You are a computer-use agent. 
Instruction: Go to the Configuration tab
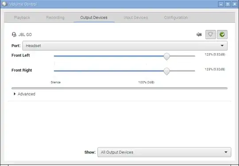pyautogui.click(x=176, y=18)
